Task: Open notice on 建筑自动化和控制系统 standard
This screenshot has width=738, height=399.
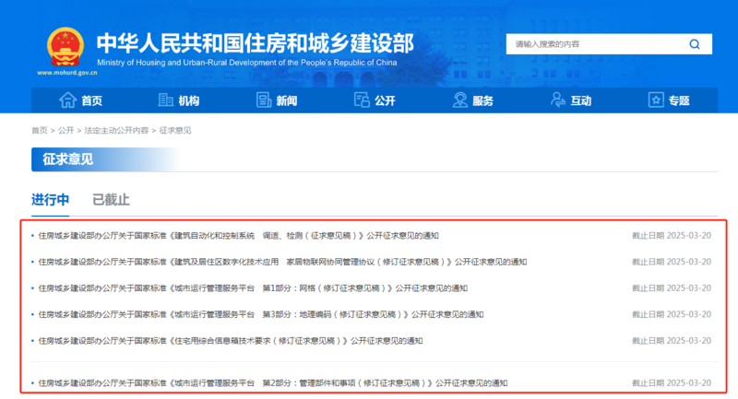Action: point(238,236)
